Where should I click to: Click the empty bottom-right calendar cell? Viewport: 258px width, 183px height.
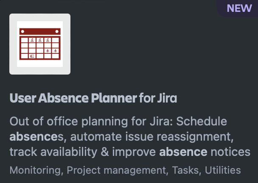click(x=55, y=55)
